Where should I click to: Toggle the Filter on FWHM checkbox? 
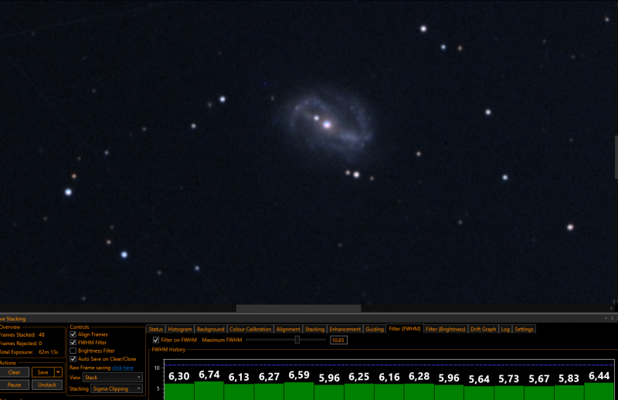[x=156, y=340]
